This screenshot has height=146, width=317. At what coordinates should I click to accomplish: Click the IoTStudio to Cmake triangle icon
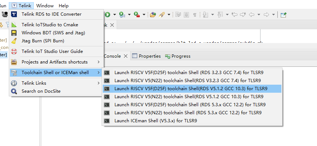coord(14,25)
